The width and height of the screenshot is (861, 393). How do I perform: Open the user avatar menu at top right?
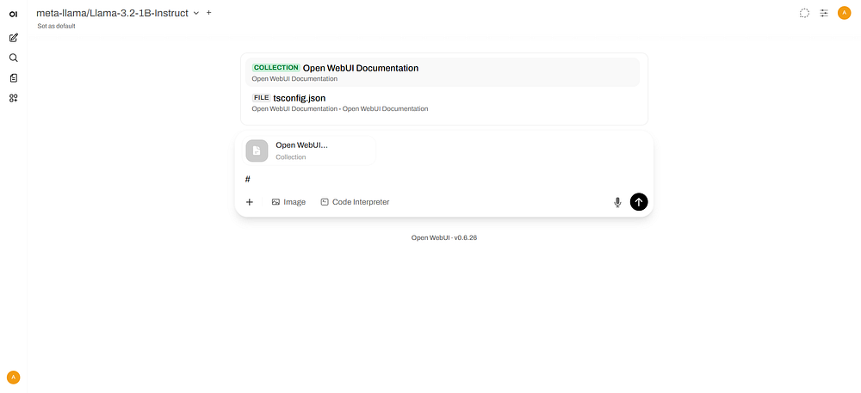(x=844, y=13)
